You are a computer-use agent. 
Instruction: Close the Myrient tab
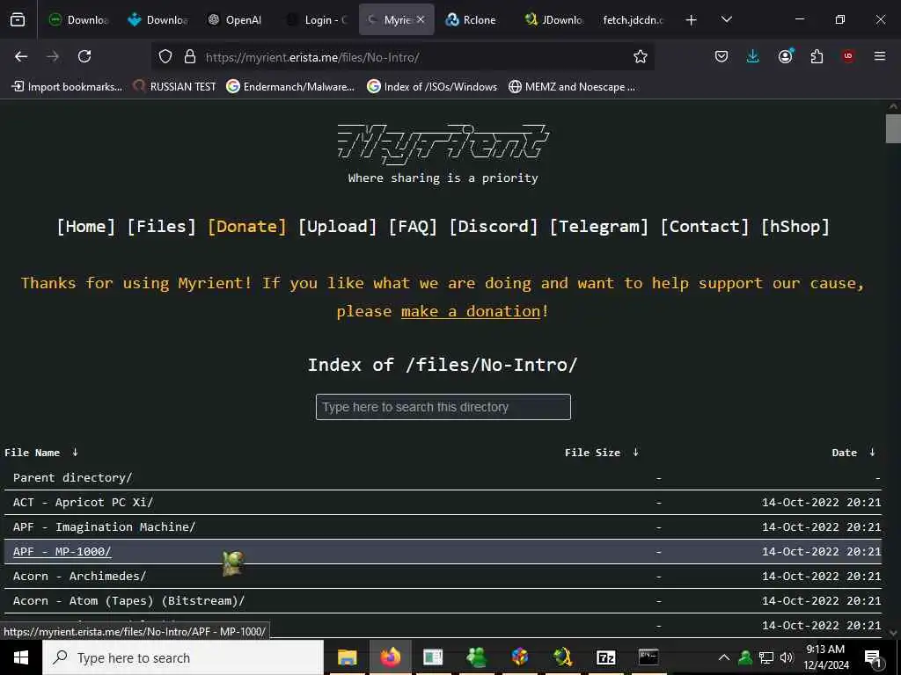pos(421,19)
